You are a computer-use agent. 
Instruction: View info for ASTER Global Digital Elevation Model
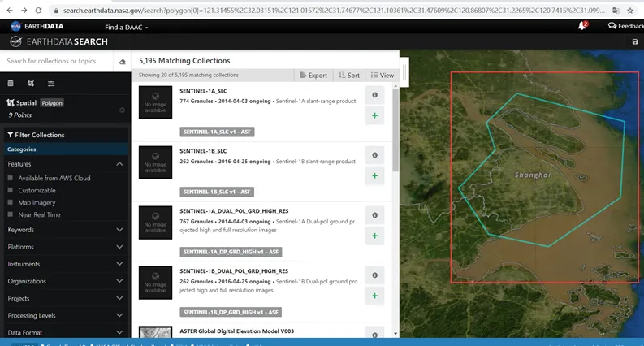374,334
